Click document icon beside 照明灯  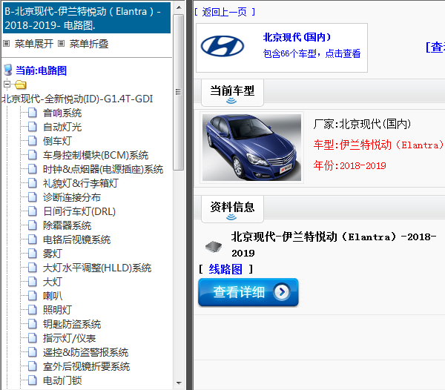tap(33, 310)
